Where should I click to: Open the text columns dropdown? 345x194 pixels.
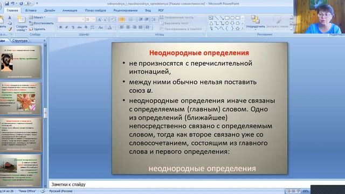point(149,27)
